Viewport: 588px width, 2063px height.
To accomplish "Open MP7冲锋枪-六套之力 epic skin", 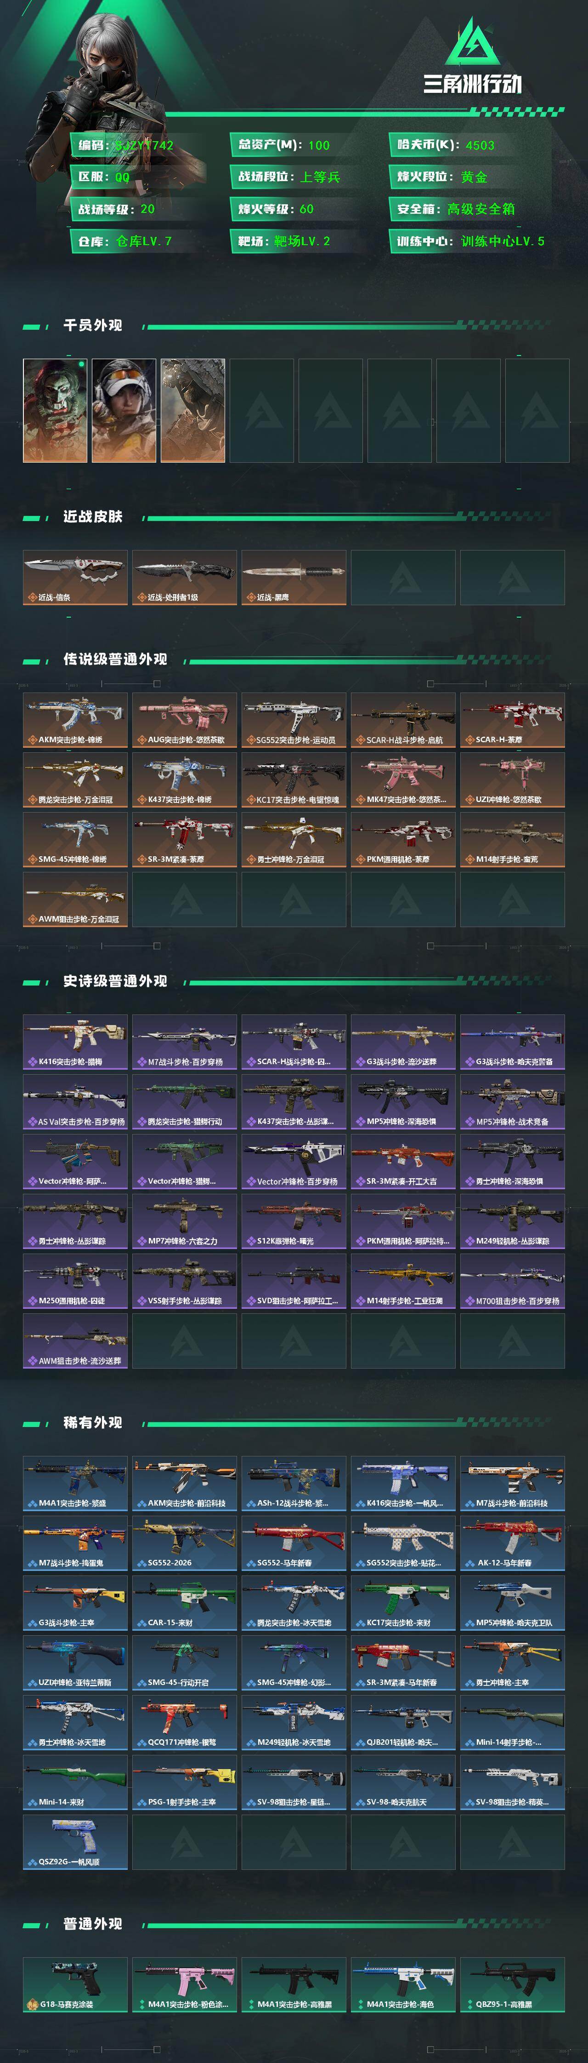I will point(185,1221).
